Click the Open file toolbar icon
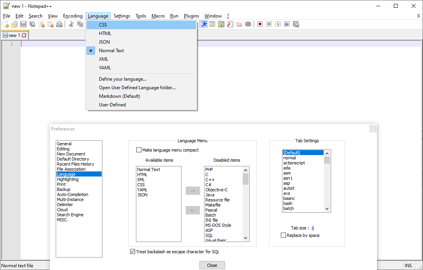The image size is (423, 270). coord(14,24)
